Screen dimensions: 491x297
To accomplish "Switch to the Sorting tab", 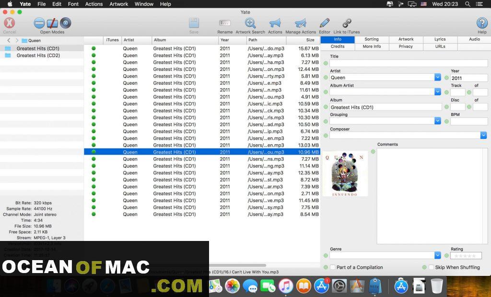I will 372,39.
